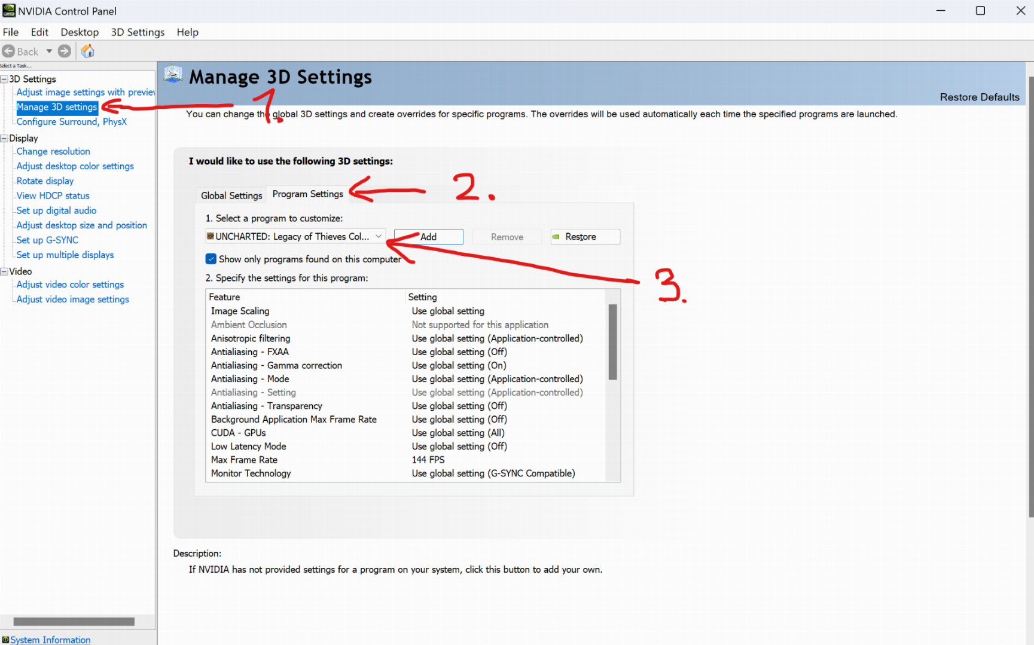Select Antialiasing - Transparency row
1034x645 pixels.
pyautogui.click(x=406, y=406)
